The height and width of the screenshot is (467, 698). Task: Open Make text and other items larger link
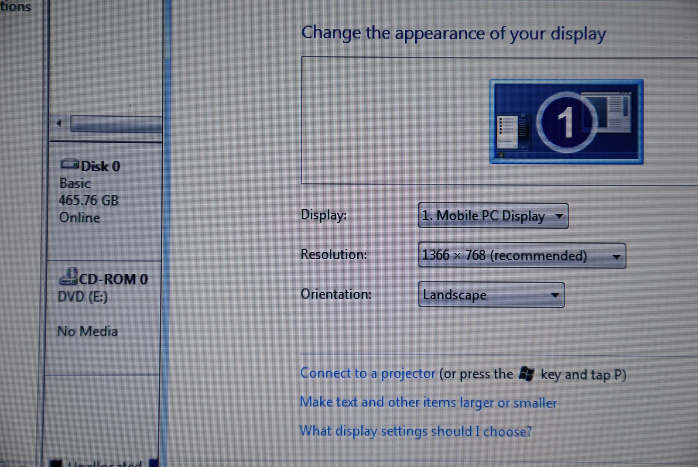pyautogui.click(x=428, y=402)
